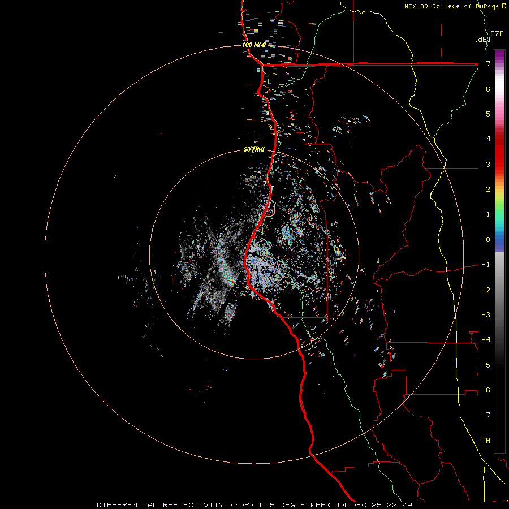This screenshot has height=509, width=509.
Task: Click the 50 NMI range ring label
Action: pyautogui.click(x=254, y=150)
